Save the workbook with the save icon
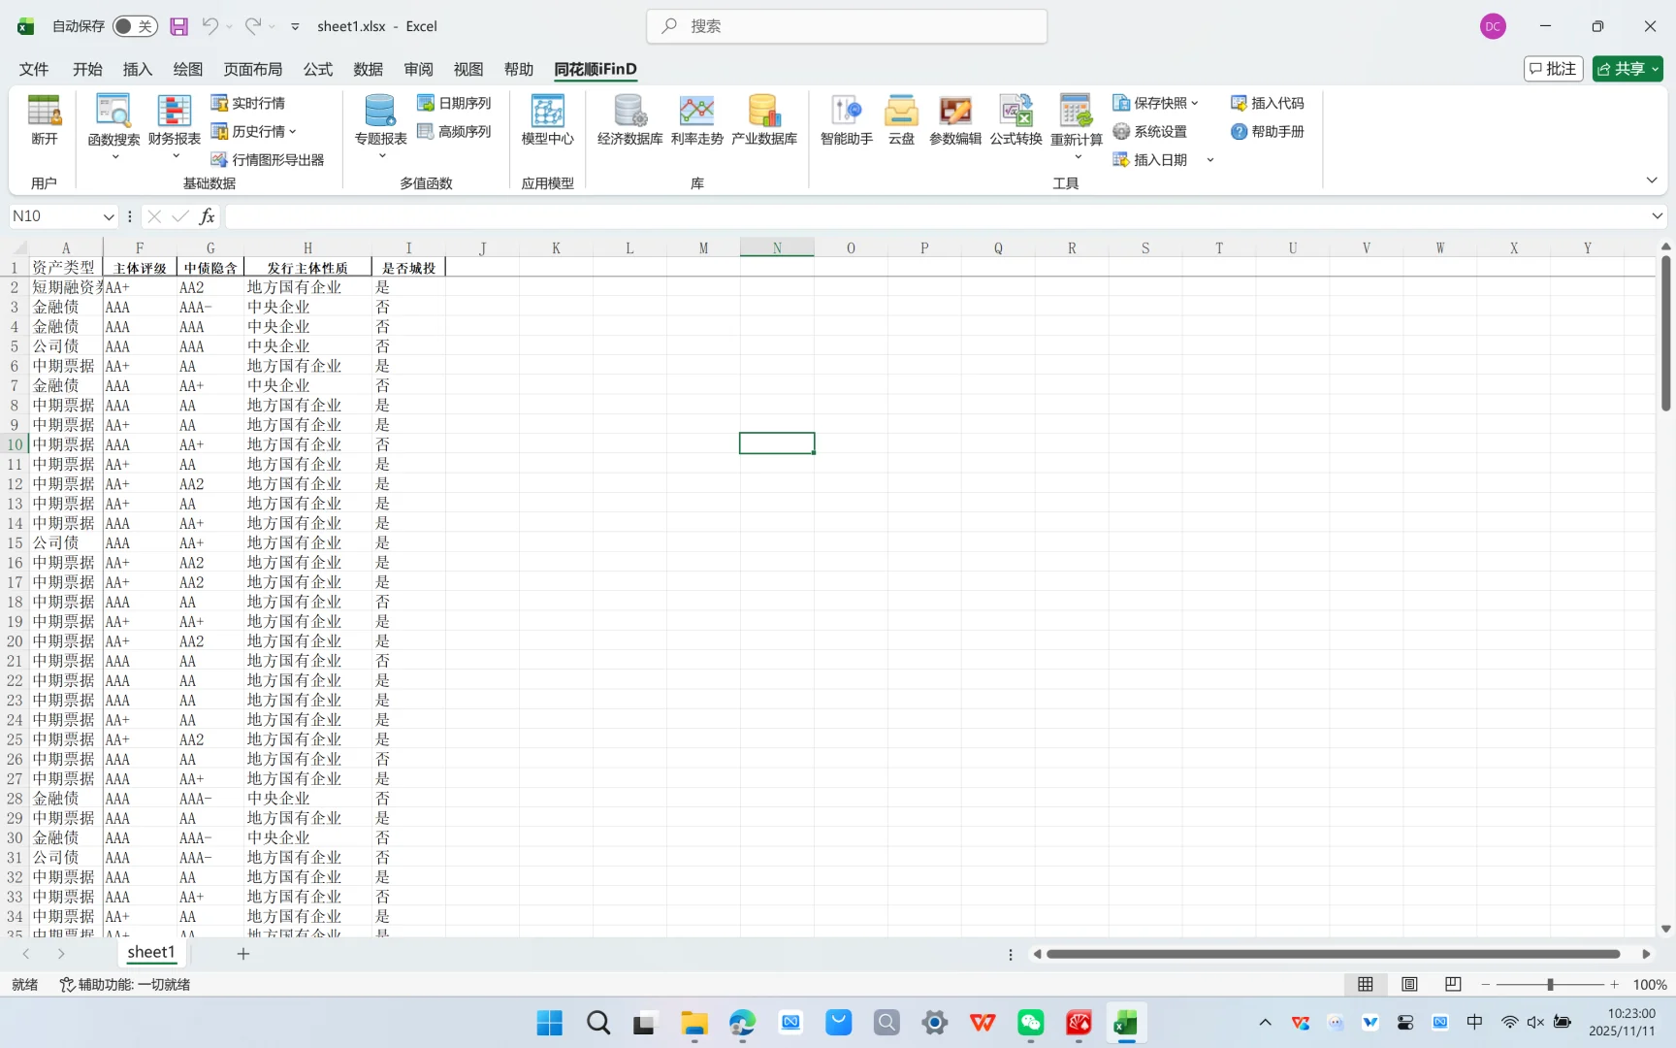1676x1048 pixels. coord(178,26)
